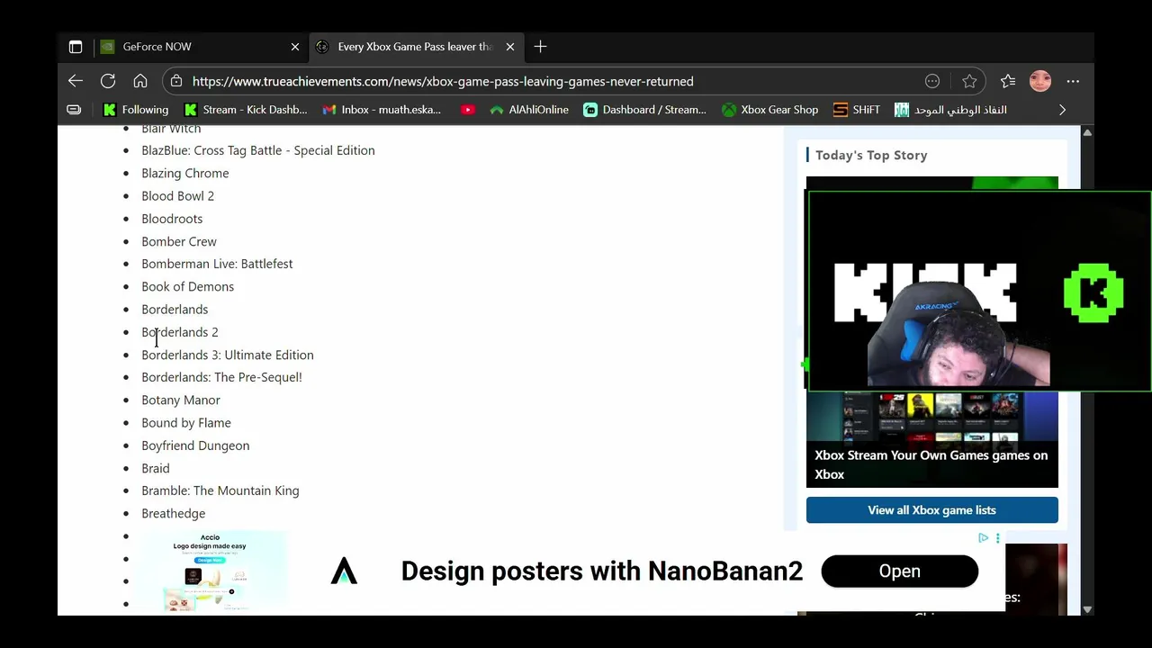This screenshot has width=1152, height=648.
Task: Go to the browser home page
Action: [140, 81]
